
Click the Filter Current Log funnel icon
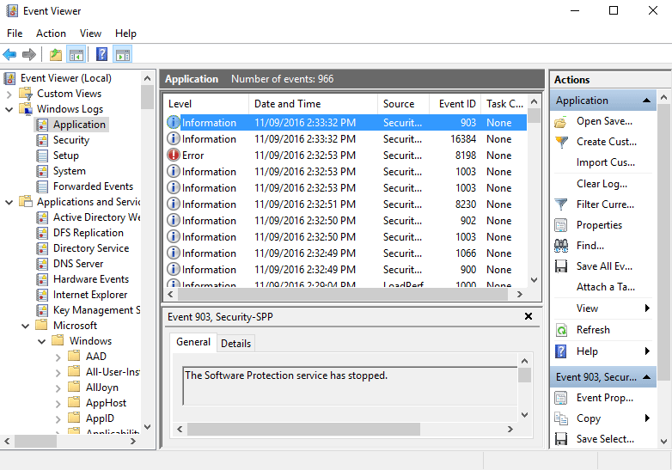pos(561,204)
